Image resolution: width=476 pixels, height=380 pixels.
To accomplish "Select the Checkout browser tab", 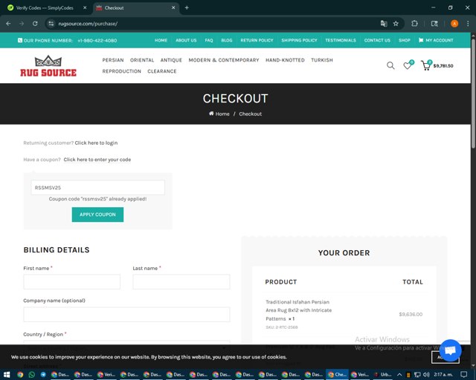I will click(135, 8).
